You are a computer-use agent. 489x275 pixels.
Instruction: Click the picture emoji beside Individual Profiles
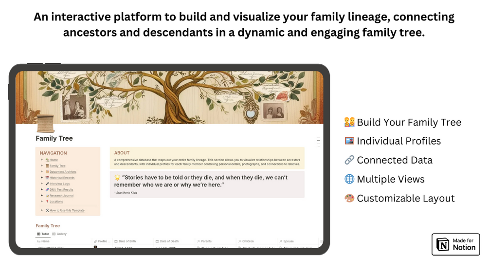coord(349,141)
